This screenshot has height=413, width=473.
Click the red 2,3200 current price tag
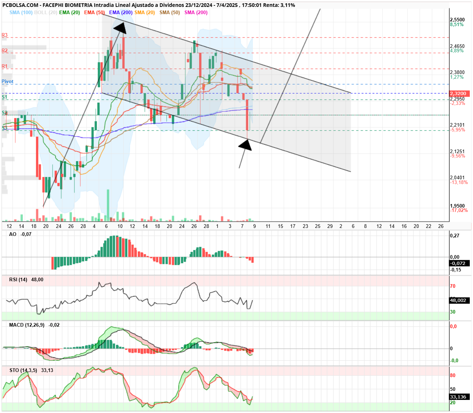(x=460, y=94)
